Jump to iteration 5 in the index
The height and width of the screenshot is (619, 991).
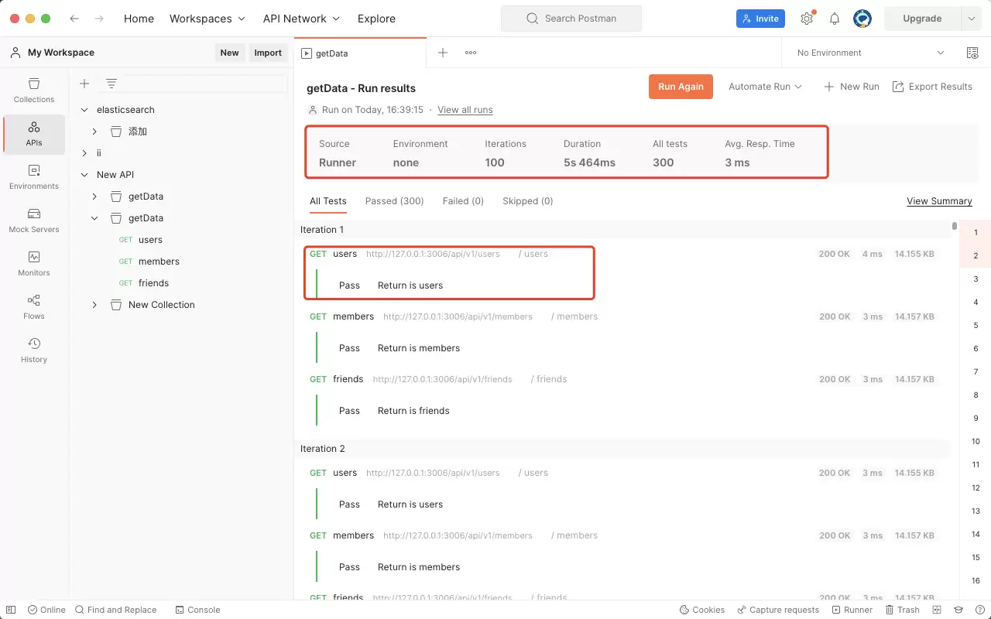tap(976, 326)
